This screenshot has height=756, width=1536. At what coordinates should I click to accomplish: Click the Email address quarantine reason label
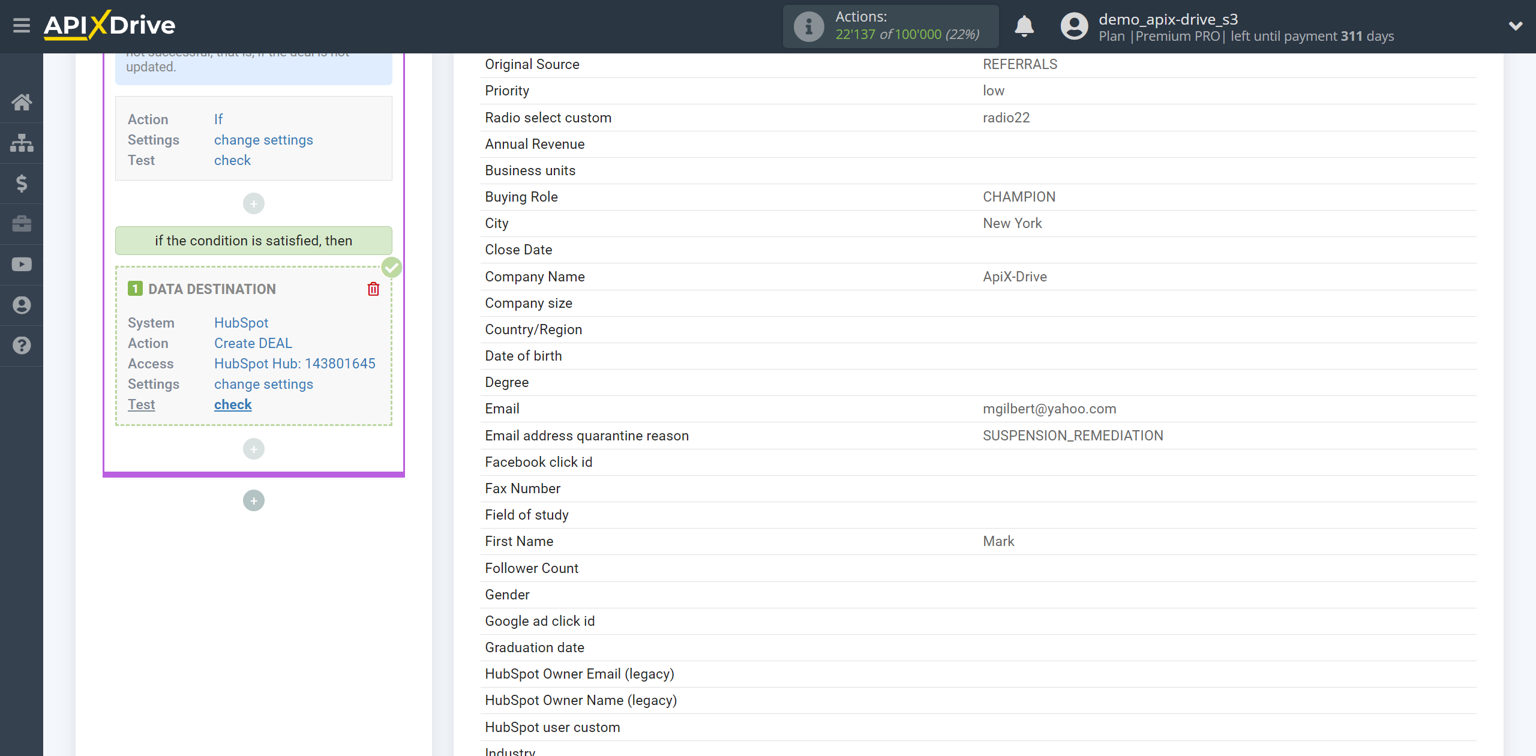(587, 436)
